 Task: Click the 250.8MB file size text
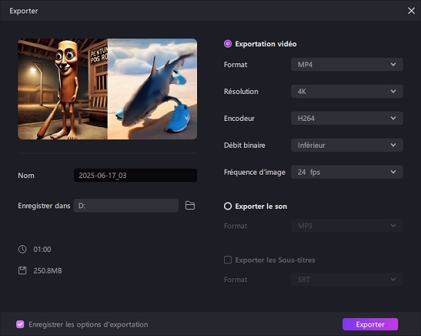click(48, 271)
